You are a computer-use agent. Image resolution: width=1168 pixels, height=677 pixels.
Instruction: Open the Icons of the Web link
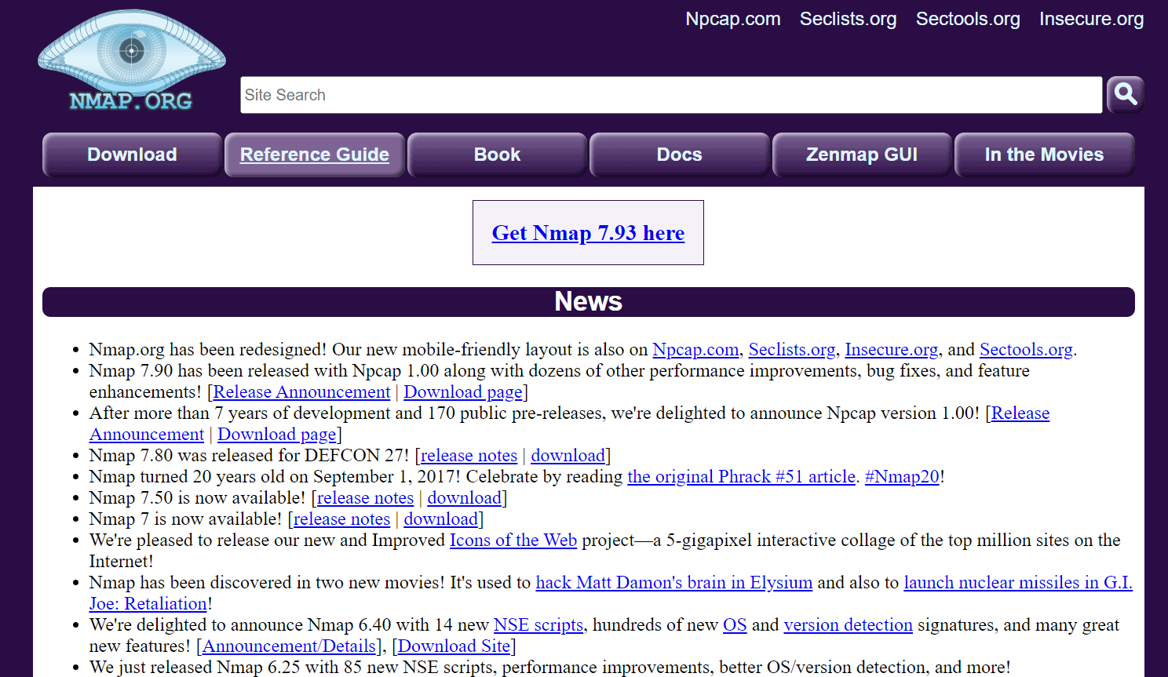coord(513,540)
